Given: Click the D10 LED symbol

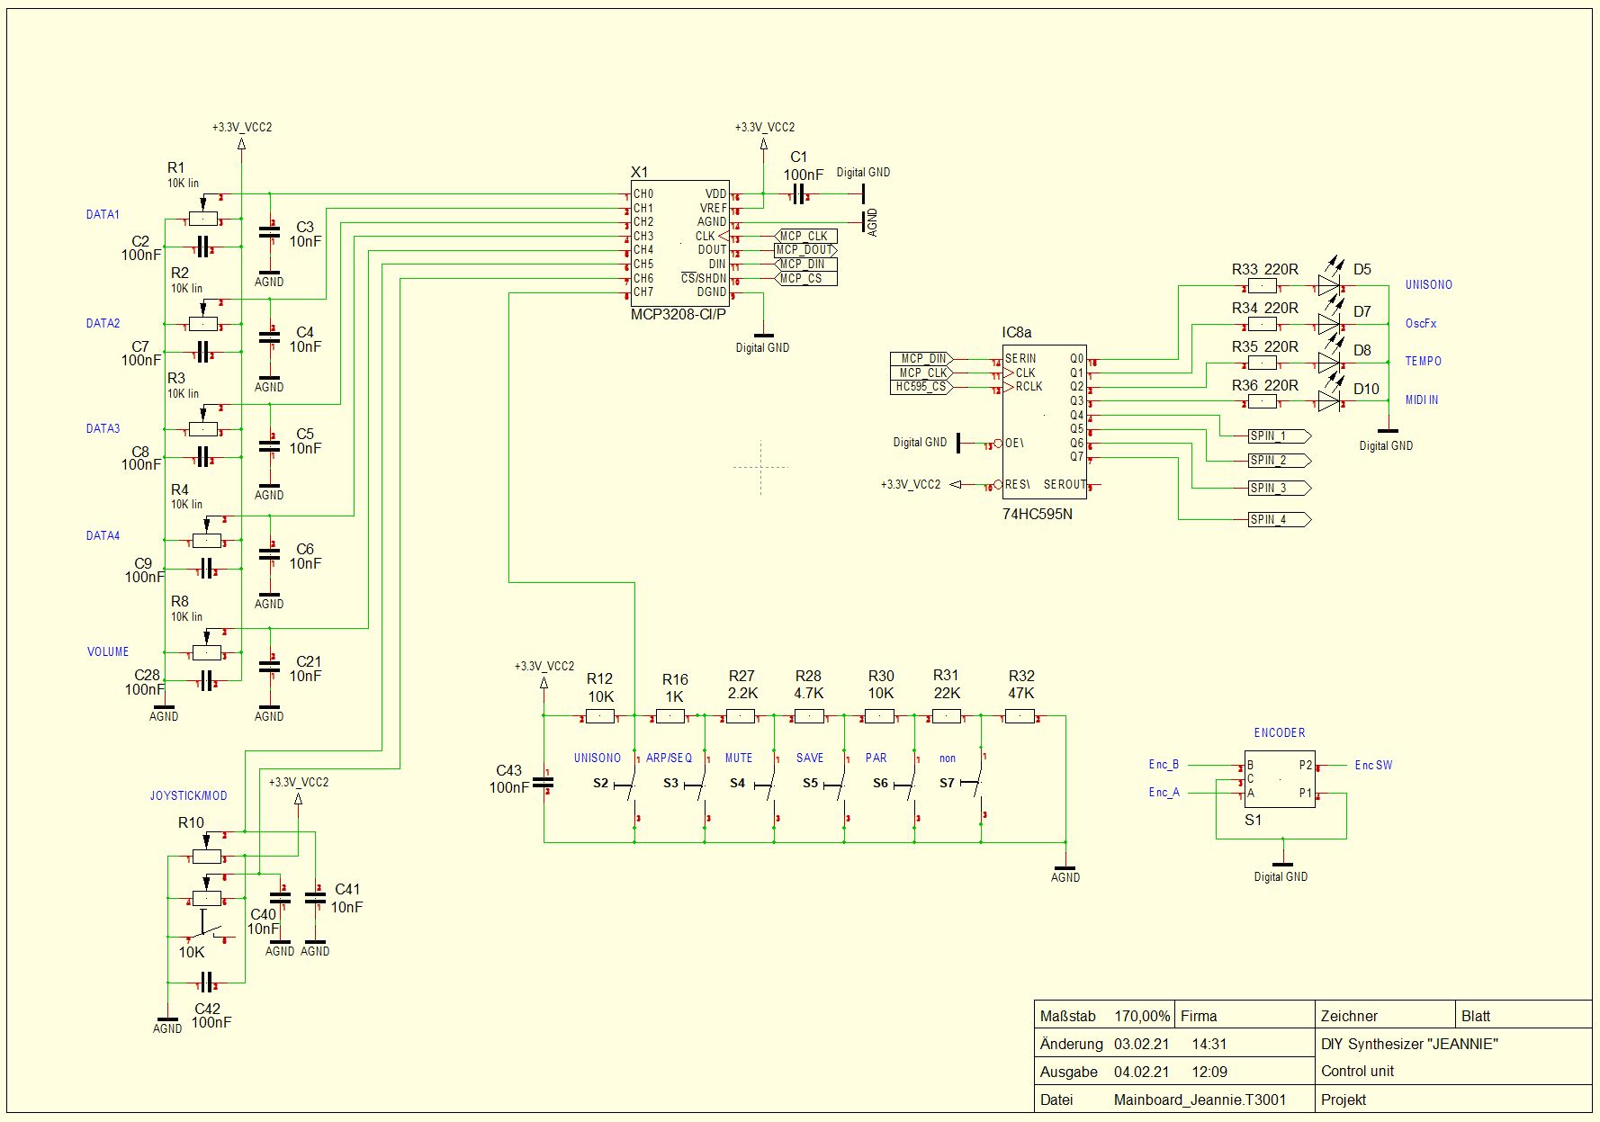Looking at the screenshot, I should coord(1330,401).
